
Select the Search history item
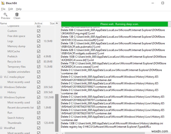[16, 118]
